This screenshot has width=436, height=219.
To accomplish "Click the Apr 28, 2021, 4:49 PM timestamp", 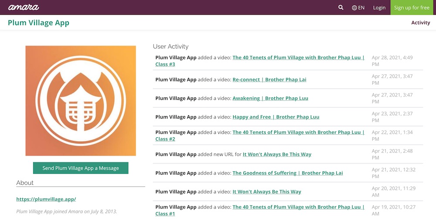I will click(x=392, y=61).
